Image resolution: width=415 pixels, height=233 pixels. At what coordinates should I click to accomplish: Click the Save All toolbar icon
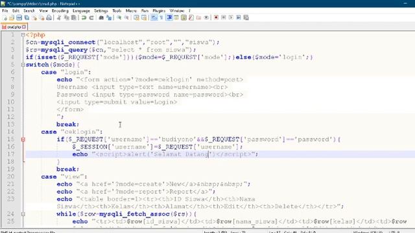tap(27, 17)
